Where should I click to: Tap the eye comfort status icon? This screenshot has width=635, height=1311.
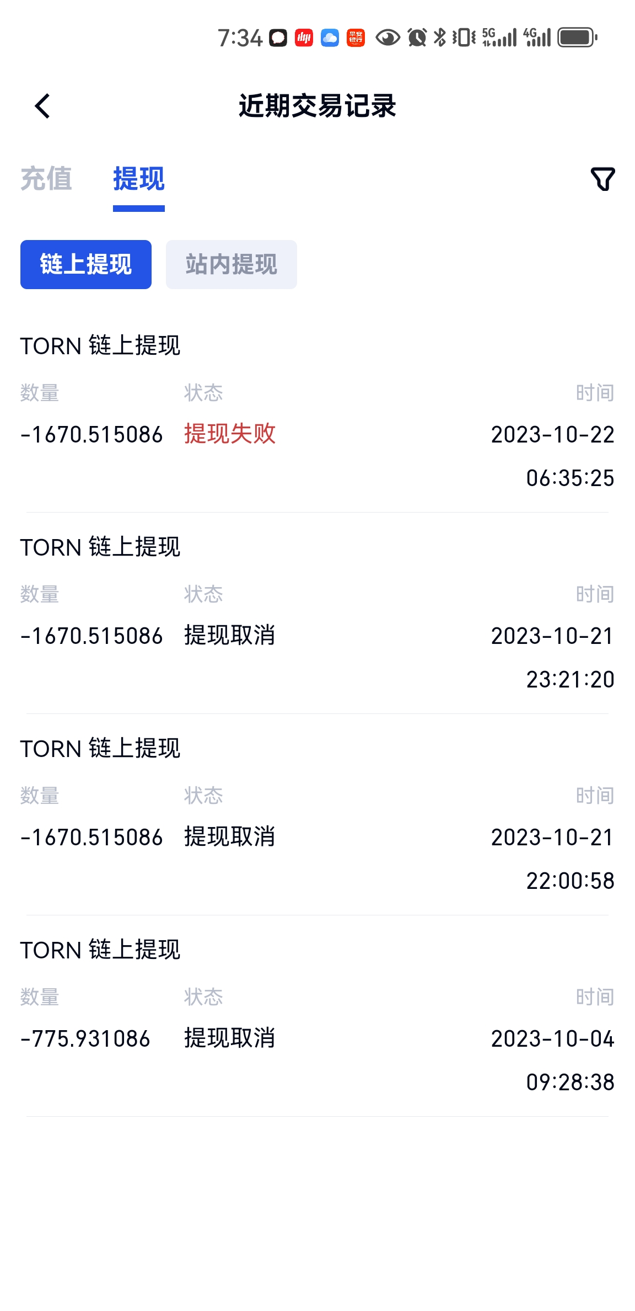388,38
